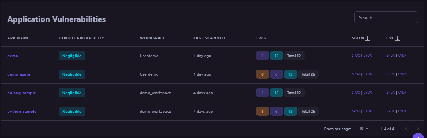Download SBOM SPDX for demo row
This screenshot has height=138, width=427.
356,56
